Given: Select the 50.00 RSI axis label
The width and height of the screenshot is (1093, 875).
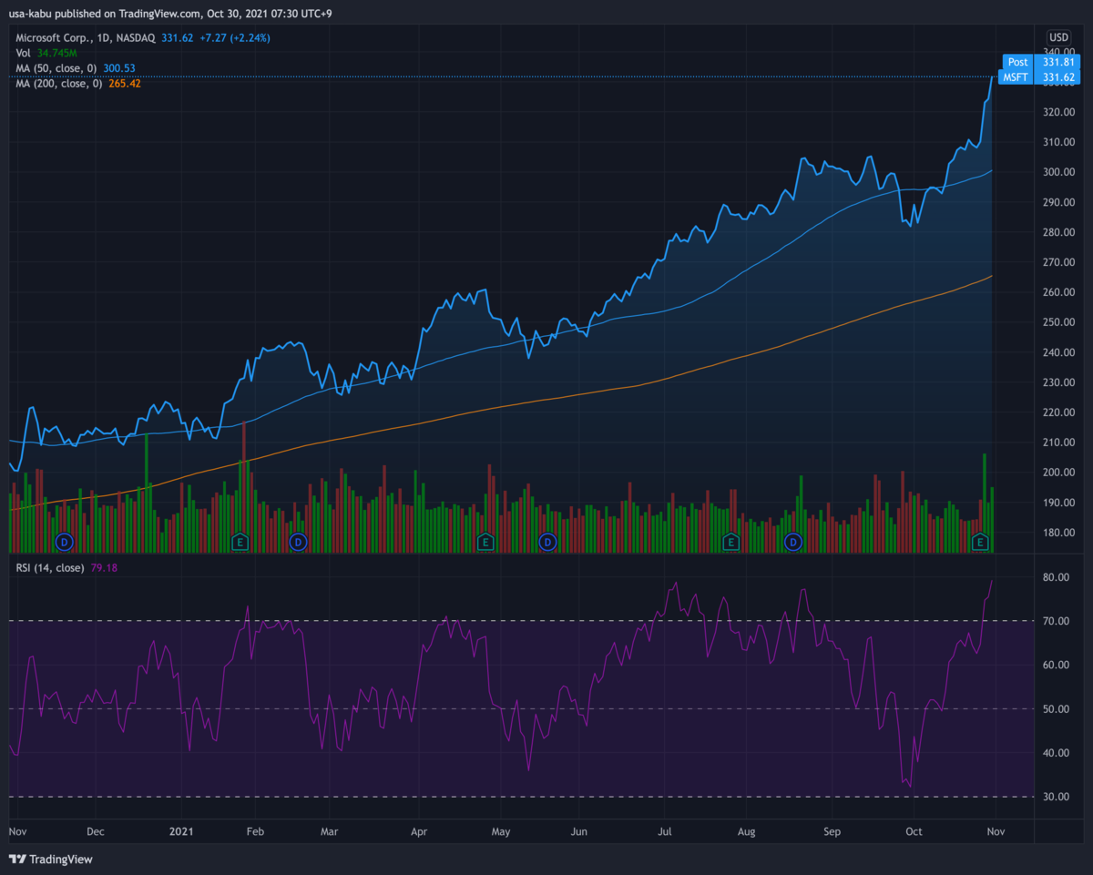Looking at the screenshot, I should (1057, 708).
